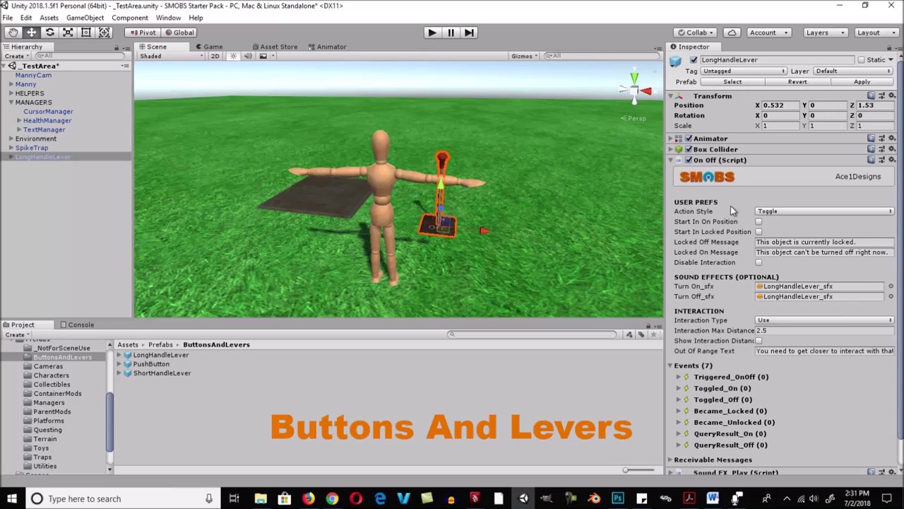The height and width of the screenshot is (509, 904).
Task: Select the Rect transform tool
Action: tap(86, 33)
